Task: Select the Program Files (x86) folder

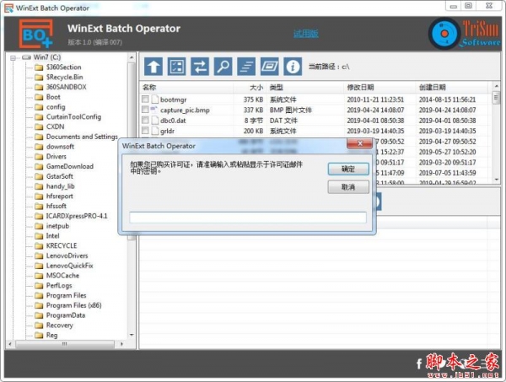Action: tap(73, 305)
